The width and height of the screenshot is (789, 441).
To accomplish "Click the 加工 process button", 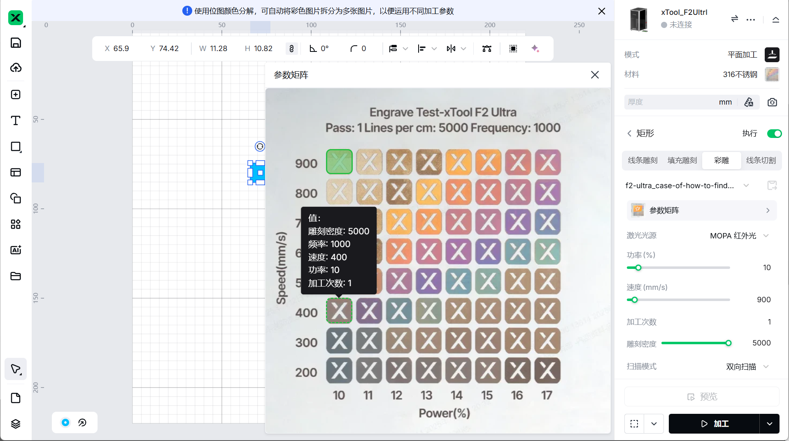I will click(x=714, y=424).
